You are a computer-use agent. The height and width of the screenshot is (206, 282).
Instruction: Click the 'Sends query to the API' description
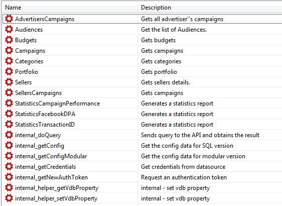point(200,135)
